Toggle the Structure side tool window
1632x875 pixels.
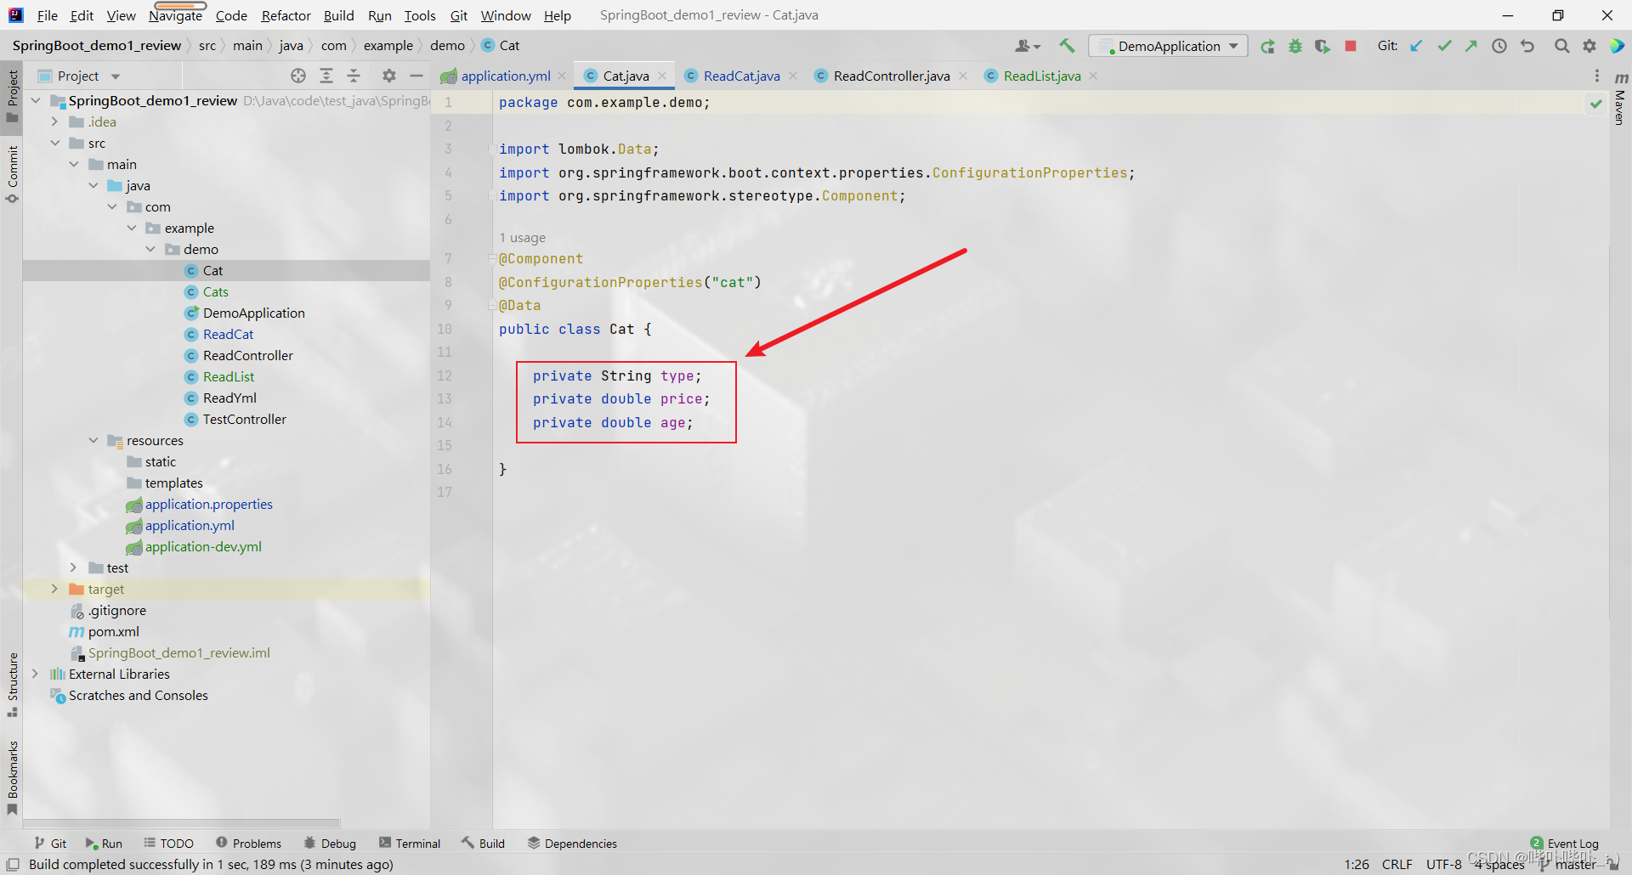coord(12,685)
